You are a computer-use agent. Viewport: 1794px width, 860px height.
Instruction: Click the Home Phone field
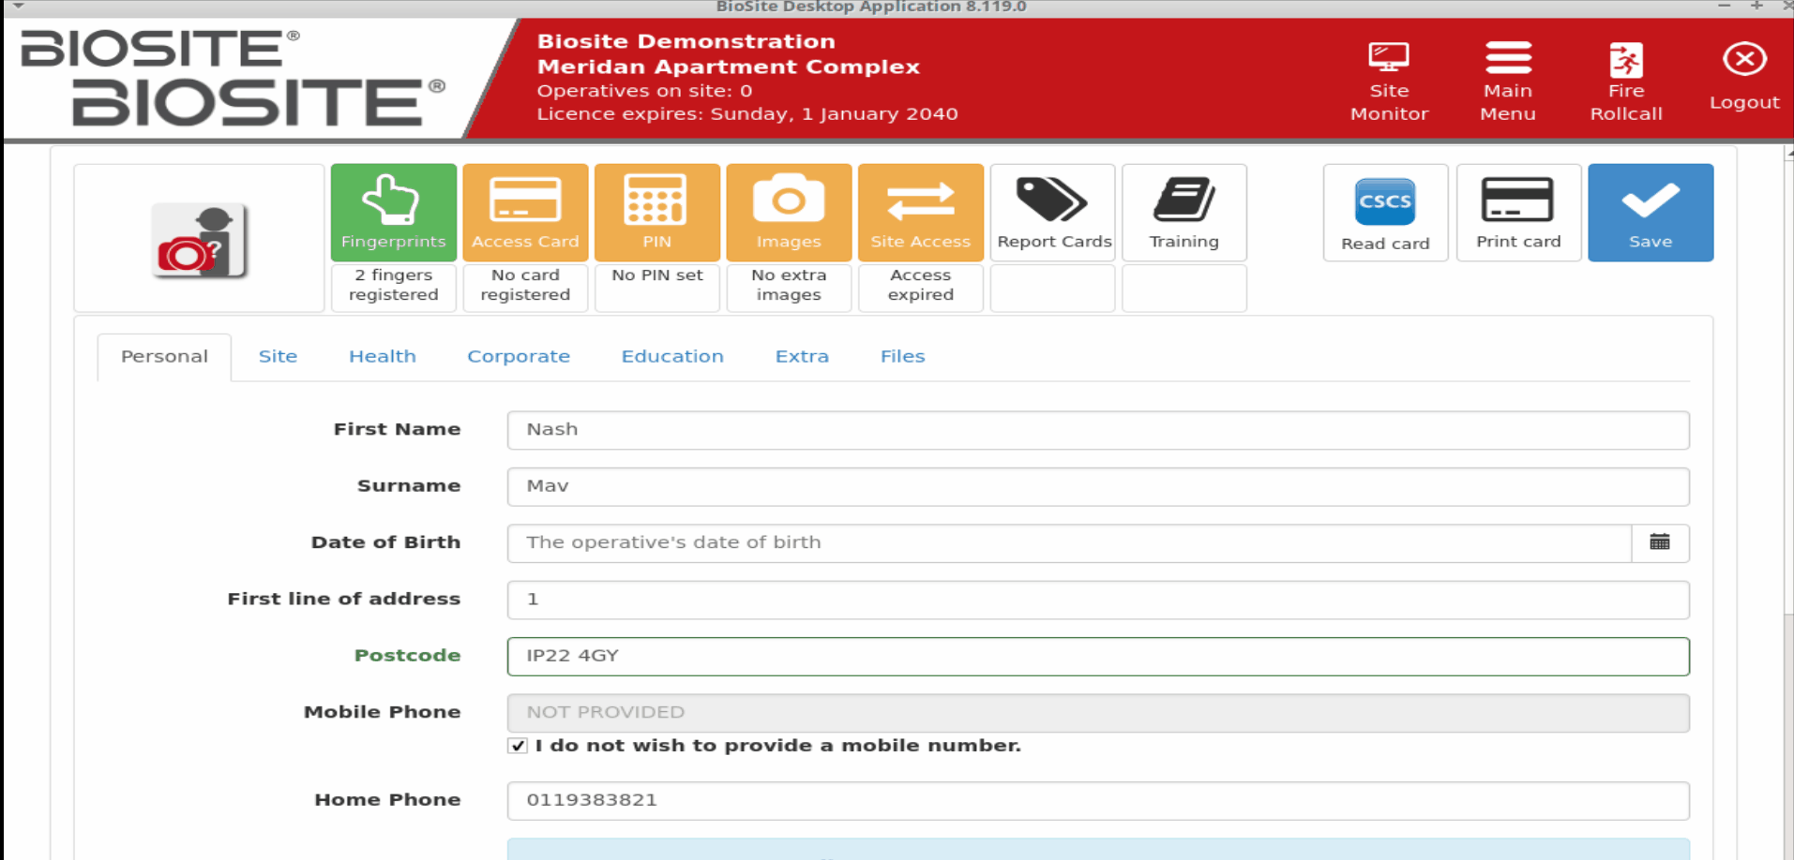1098,801
